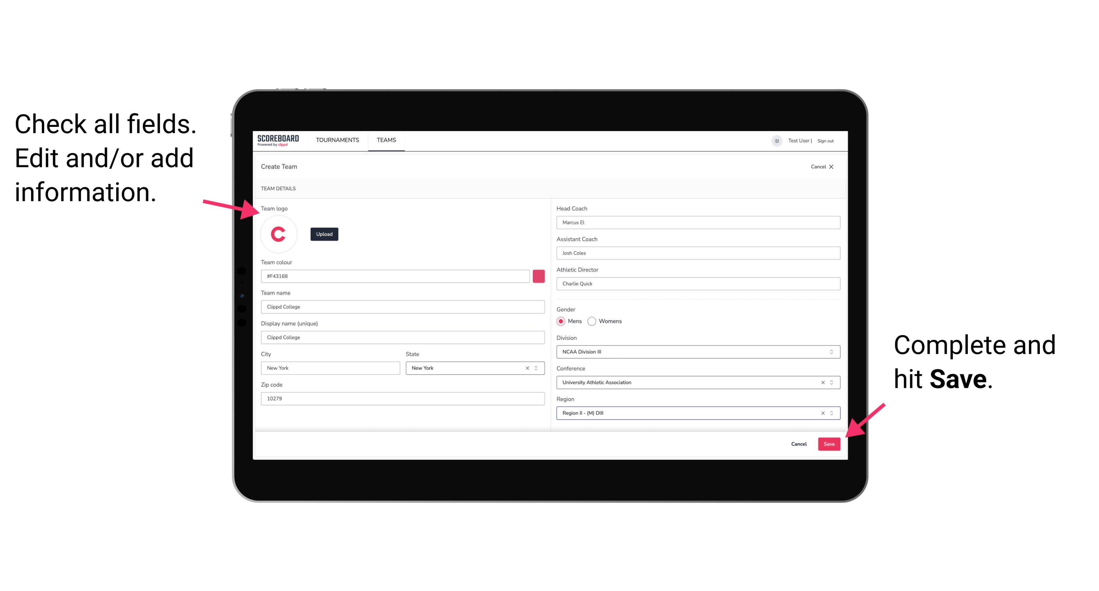Click the Cancel button
The height and width of the screenshot is (591, 1099).
point(799,443)
